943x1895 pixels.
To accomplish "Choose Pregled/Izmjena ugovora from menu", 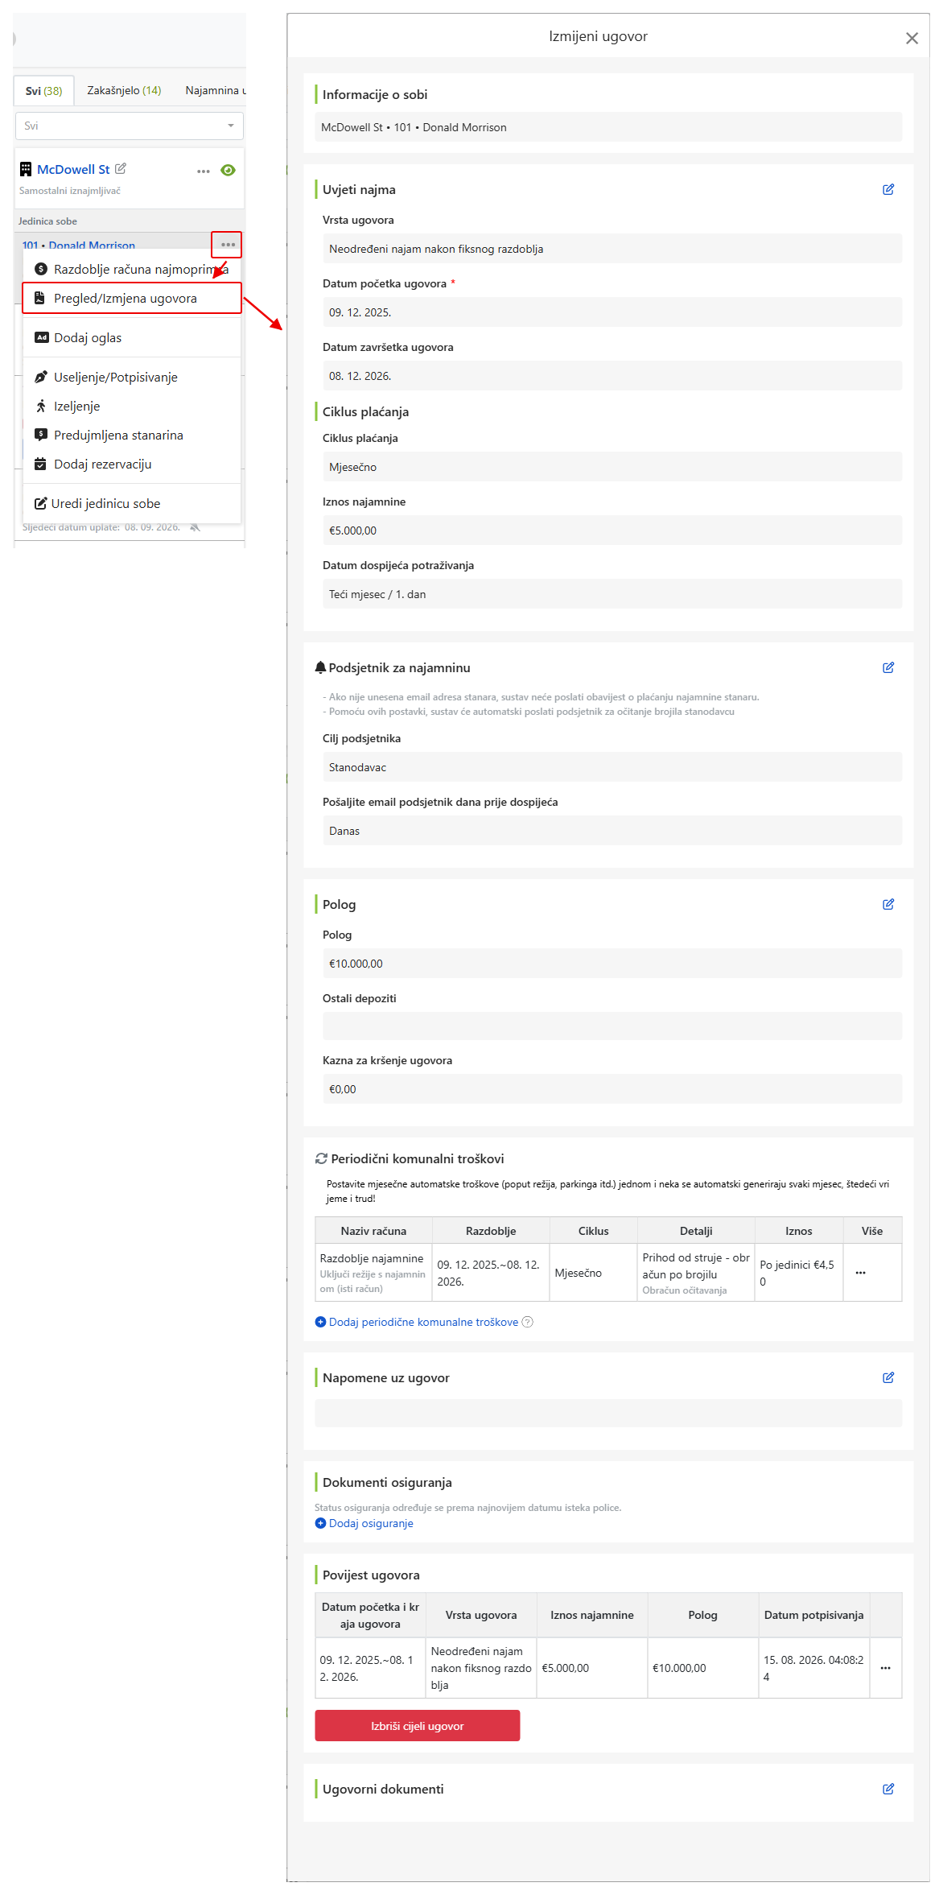I will pyautogui.click(x=132, y=298).
